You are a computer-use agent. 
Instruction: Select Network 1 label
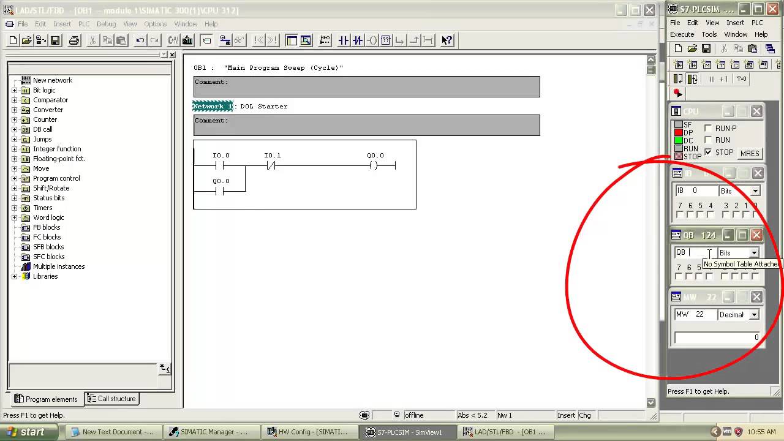213,107
